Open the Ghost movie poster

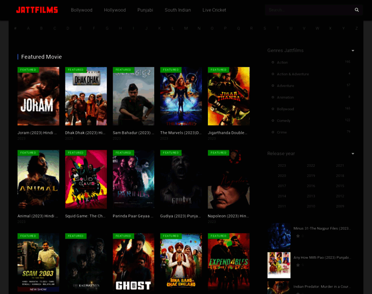[x=134, y=263]
